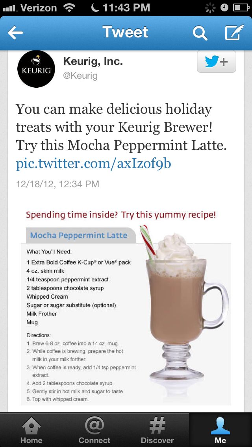This screenshot has height=447, width=252.
Task: Tap the tweet text about holiday treats
Action: [121, 127]
